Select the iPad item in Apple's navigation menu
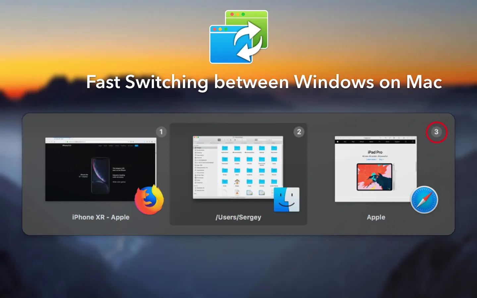Screen dimensions: 477x298 click(x=353, y=142)
